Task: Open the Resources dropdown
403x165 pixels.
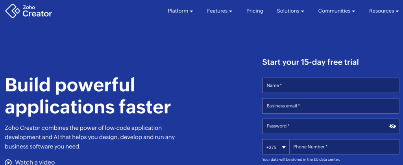Action: point(384,11)
